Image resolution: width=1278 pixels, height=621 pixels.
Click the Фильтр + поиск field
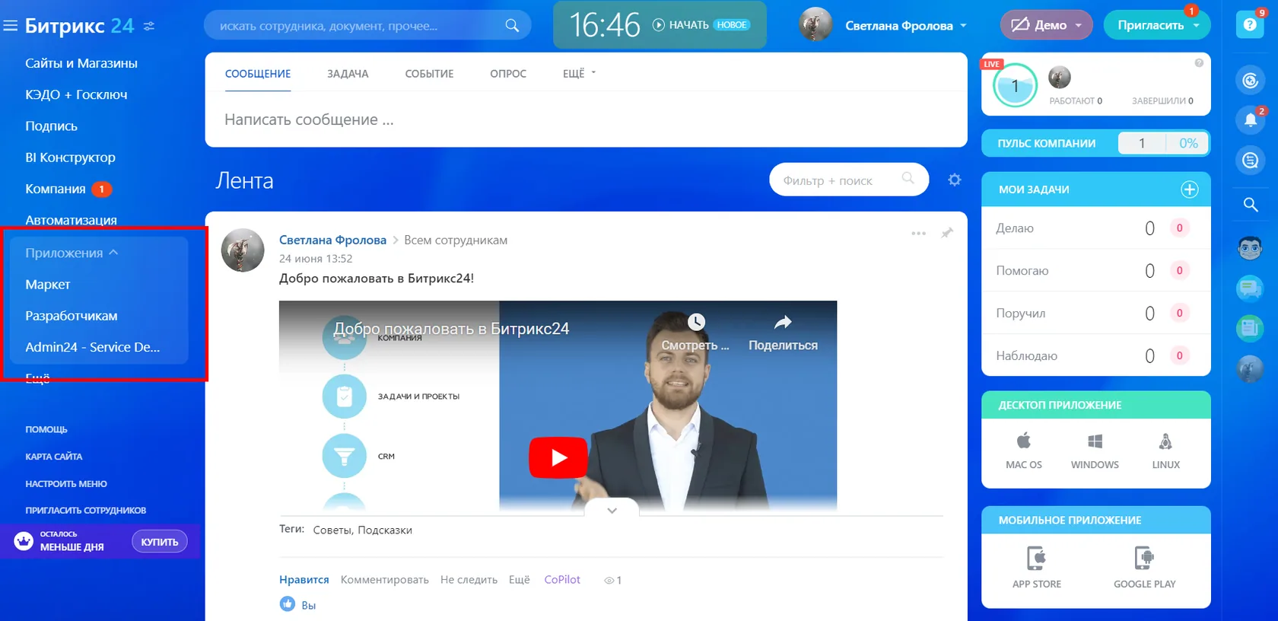tap(849, 180)
